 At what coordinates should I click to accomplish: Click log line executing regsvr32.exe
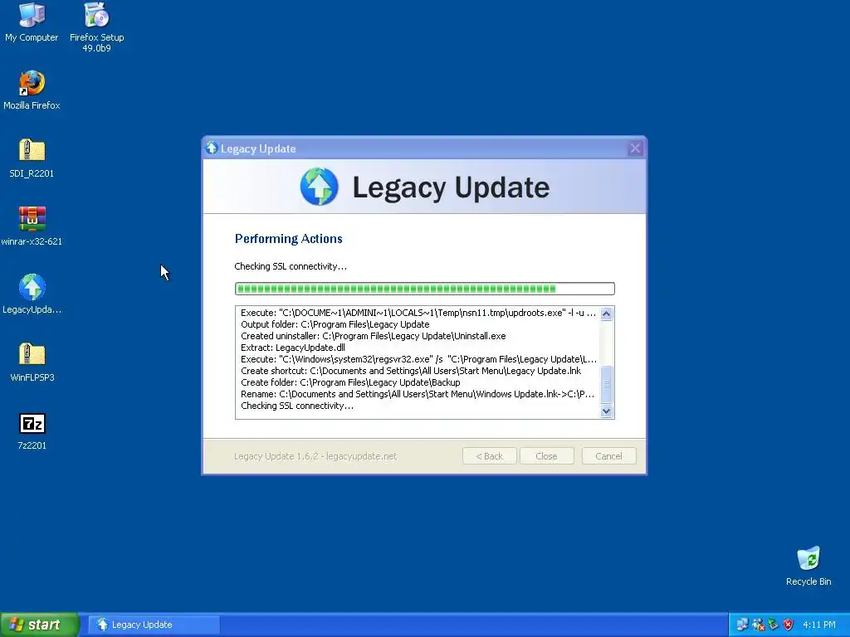coord(418,359)
